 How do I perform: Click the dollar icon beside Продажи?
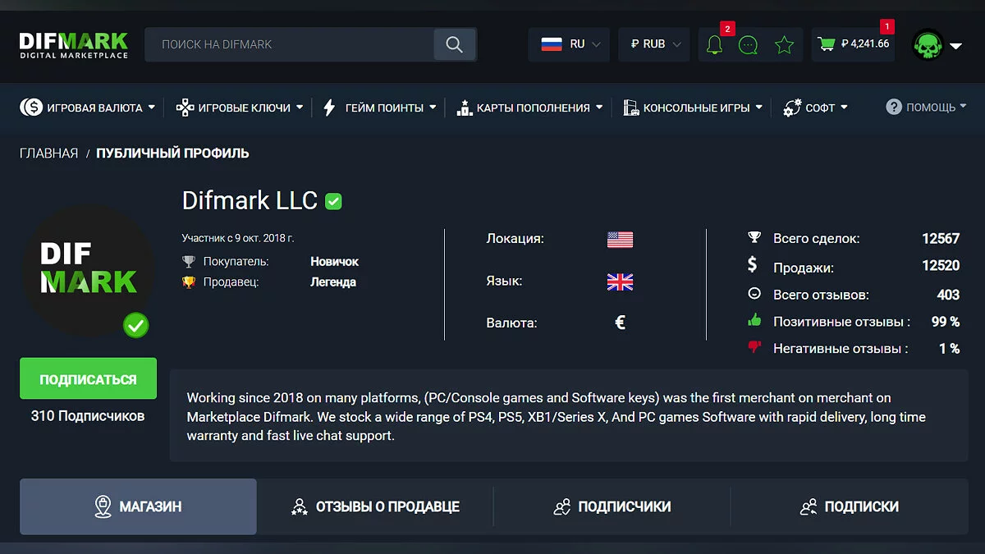753,265
